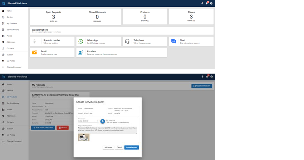The height and width of the screenshot is (160, 304).
Task: Click the Add Image button
Action: click(x=108, y=147)
